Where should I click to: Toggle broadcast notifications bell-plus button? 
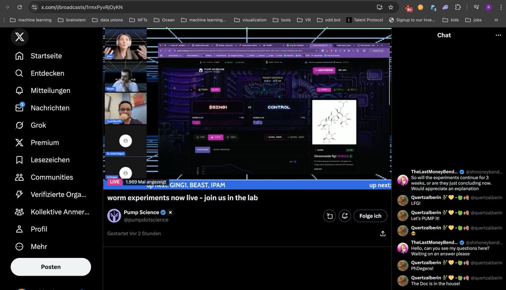[345, 216]
